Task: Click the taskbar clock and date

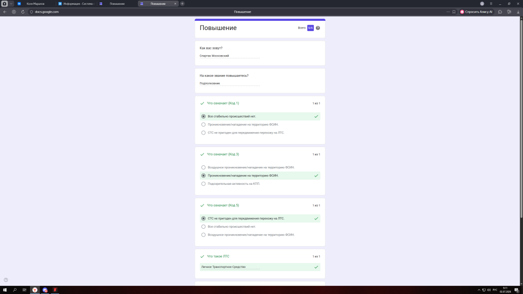Action: tap(505, 290)
